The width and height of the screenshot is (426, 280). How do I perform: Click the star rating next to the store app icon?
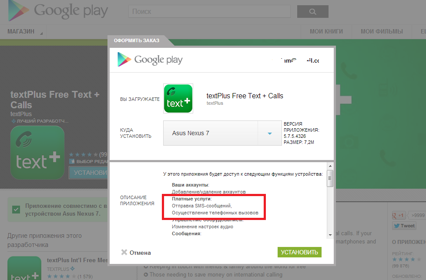(x=84, y=154)
